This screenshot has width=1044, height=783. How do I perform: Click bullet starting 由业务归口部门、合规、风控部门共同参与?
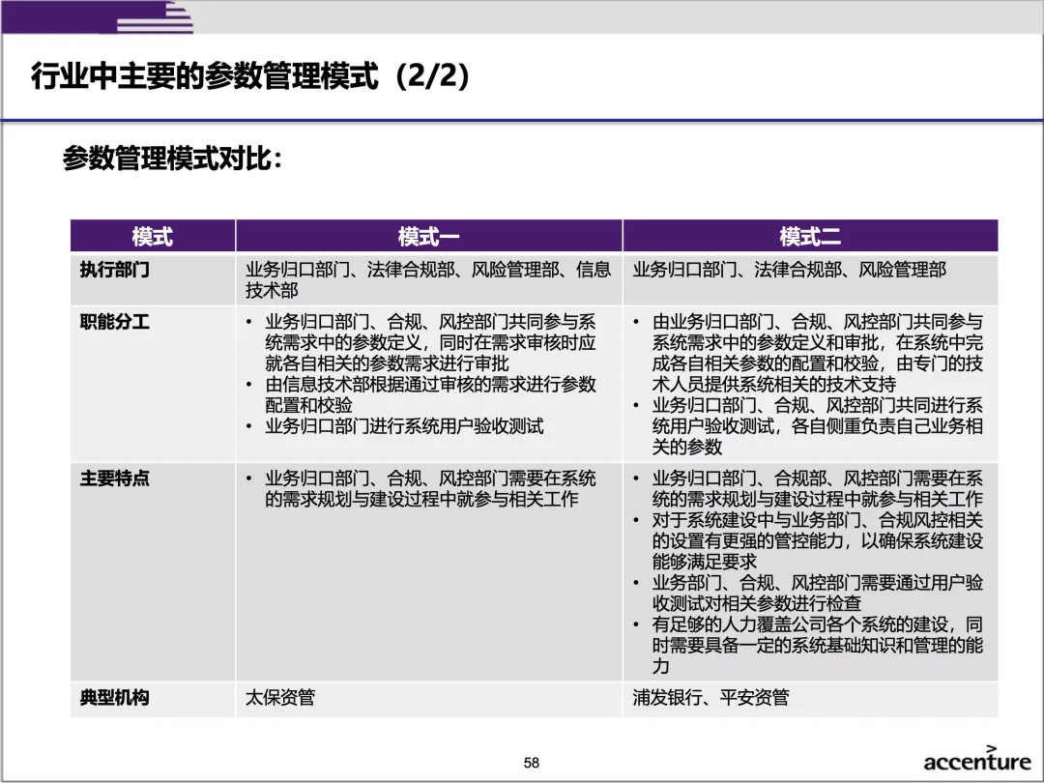[x=808, y=353]
